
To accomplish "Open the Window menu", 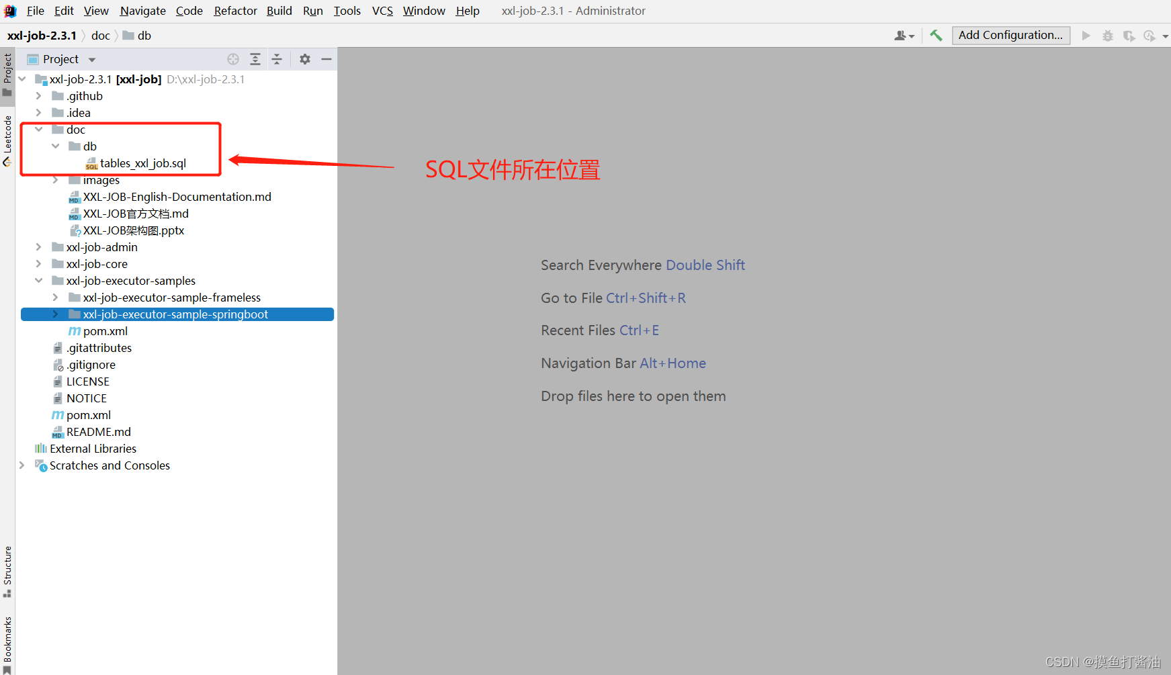I will click(x=424, y=11).
